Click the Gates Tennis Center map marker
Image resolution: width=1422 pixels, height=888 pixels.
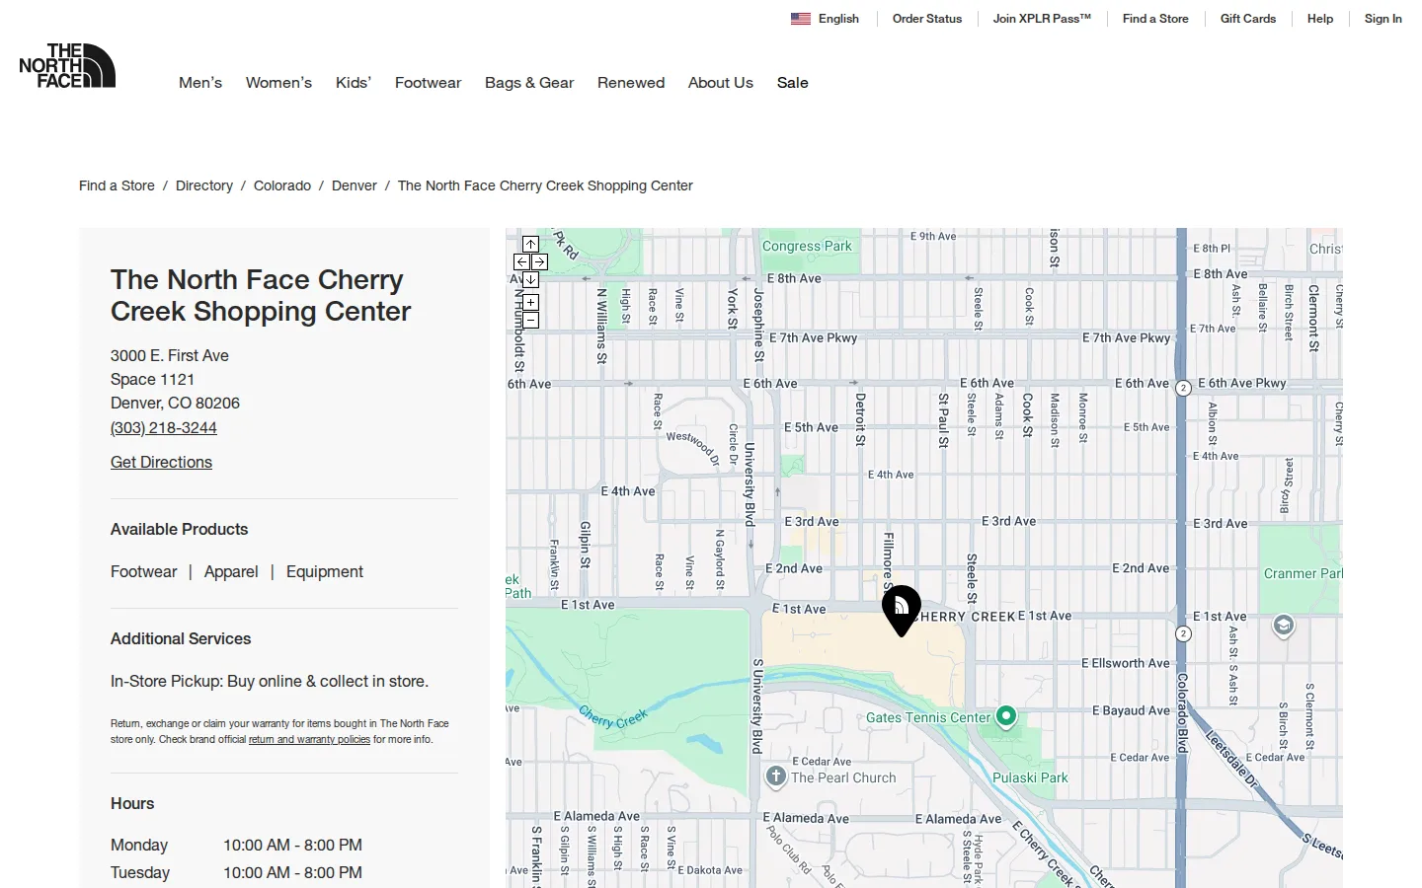1006,716
